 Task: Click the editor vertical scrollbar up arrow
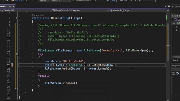tap(168, 14)
